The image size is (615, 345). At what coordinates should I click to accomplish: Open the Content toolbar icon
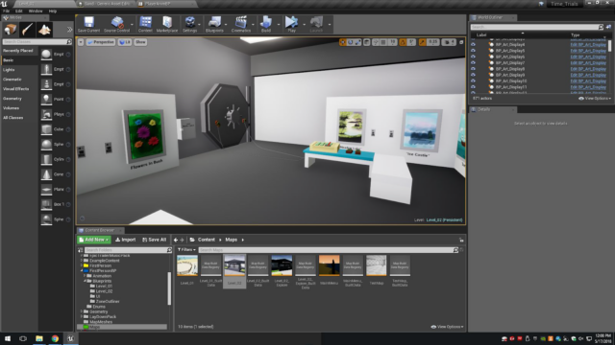tap(145, 24)
